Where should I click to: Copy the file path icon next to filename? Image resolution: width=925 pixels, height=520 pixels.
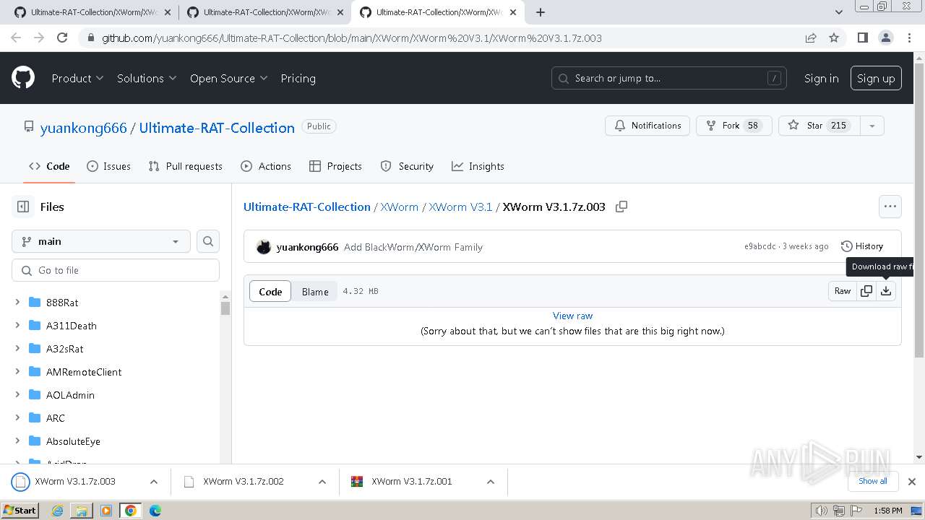click(621, 207)
